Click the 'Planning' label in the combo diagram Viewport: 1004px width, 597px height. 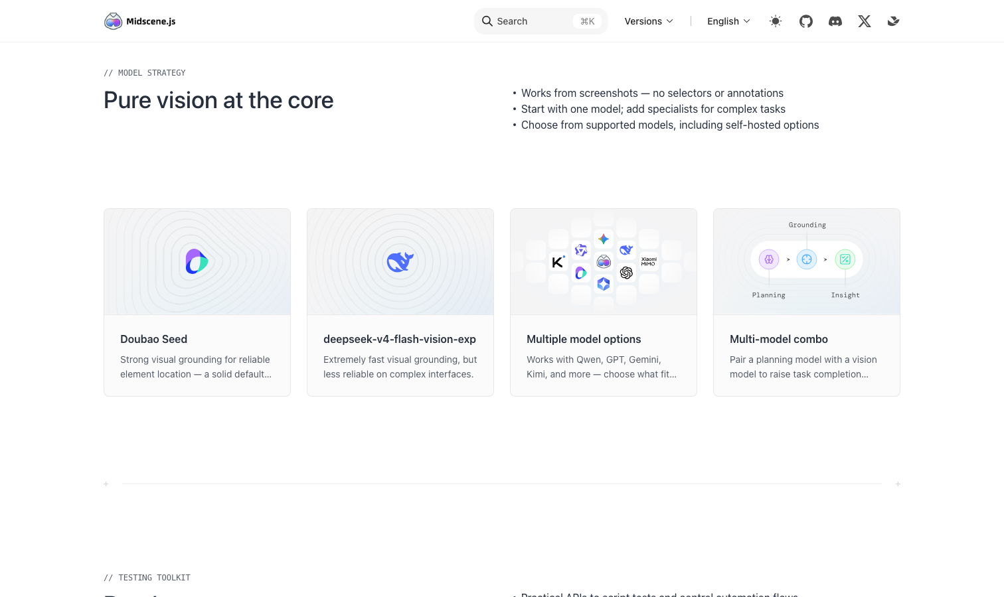pos(769,295)
